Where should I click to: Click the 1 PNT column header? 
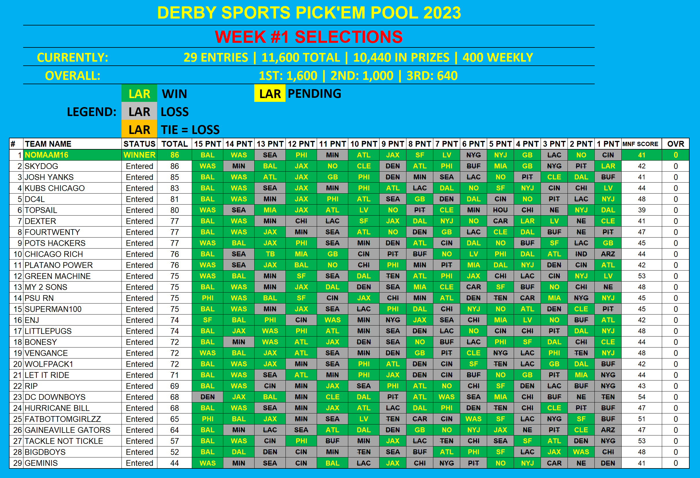click(x=608, y=144)
